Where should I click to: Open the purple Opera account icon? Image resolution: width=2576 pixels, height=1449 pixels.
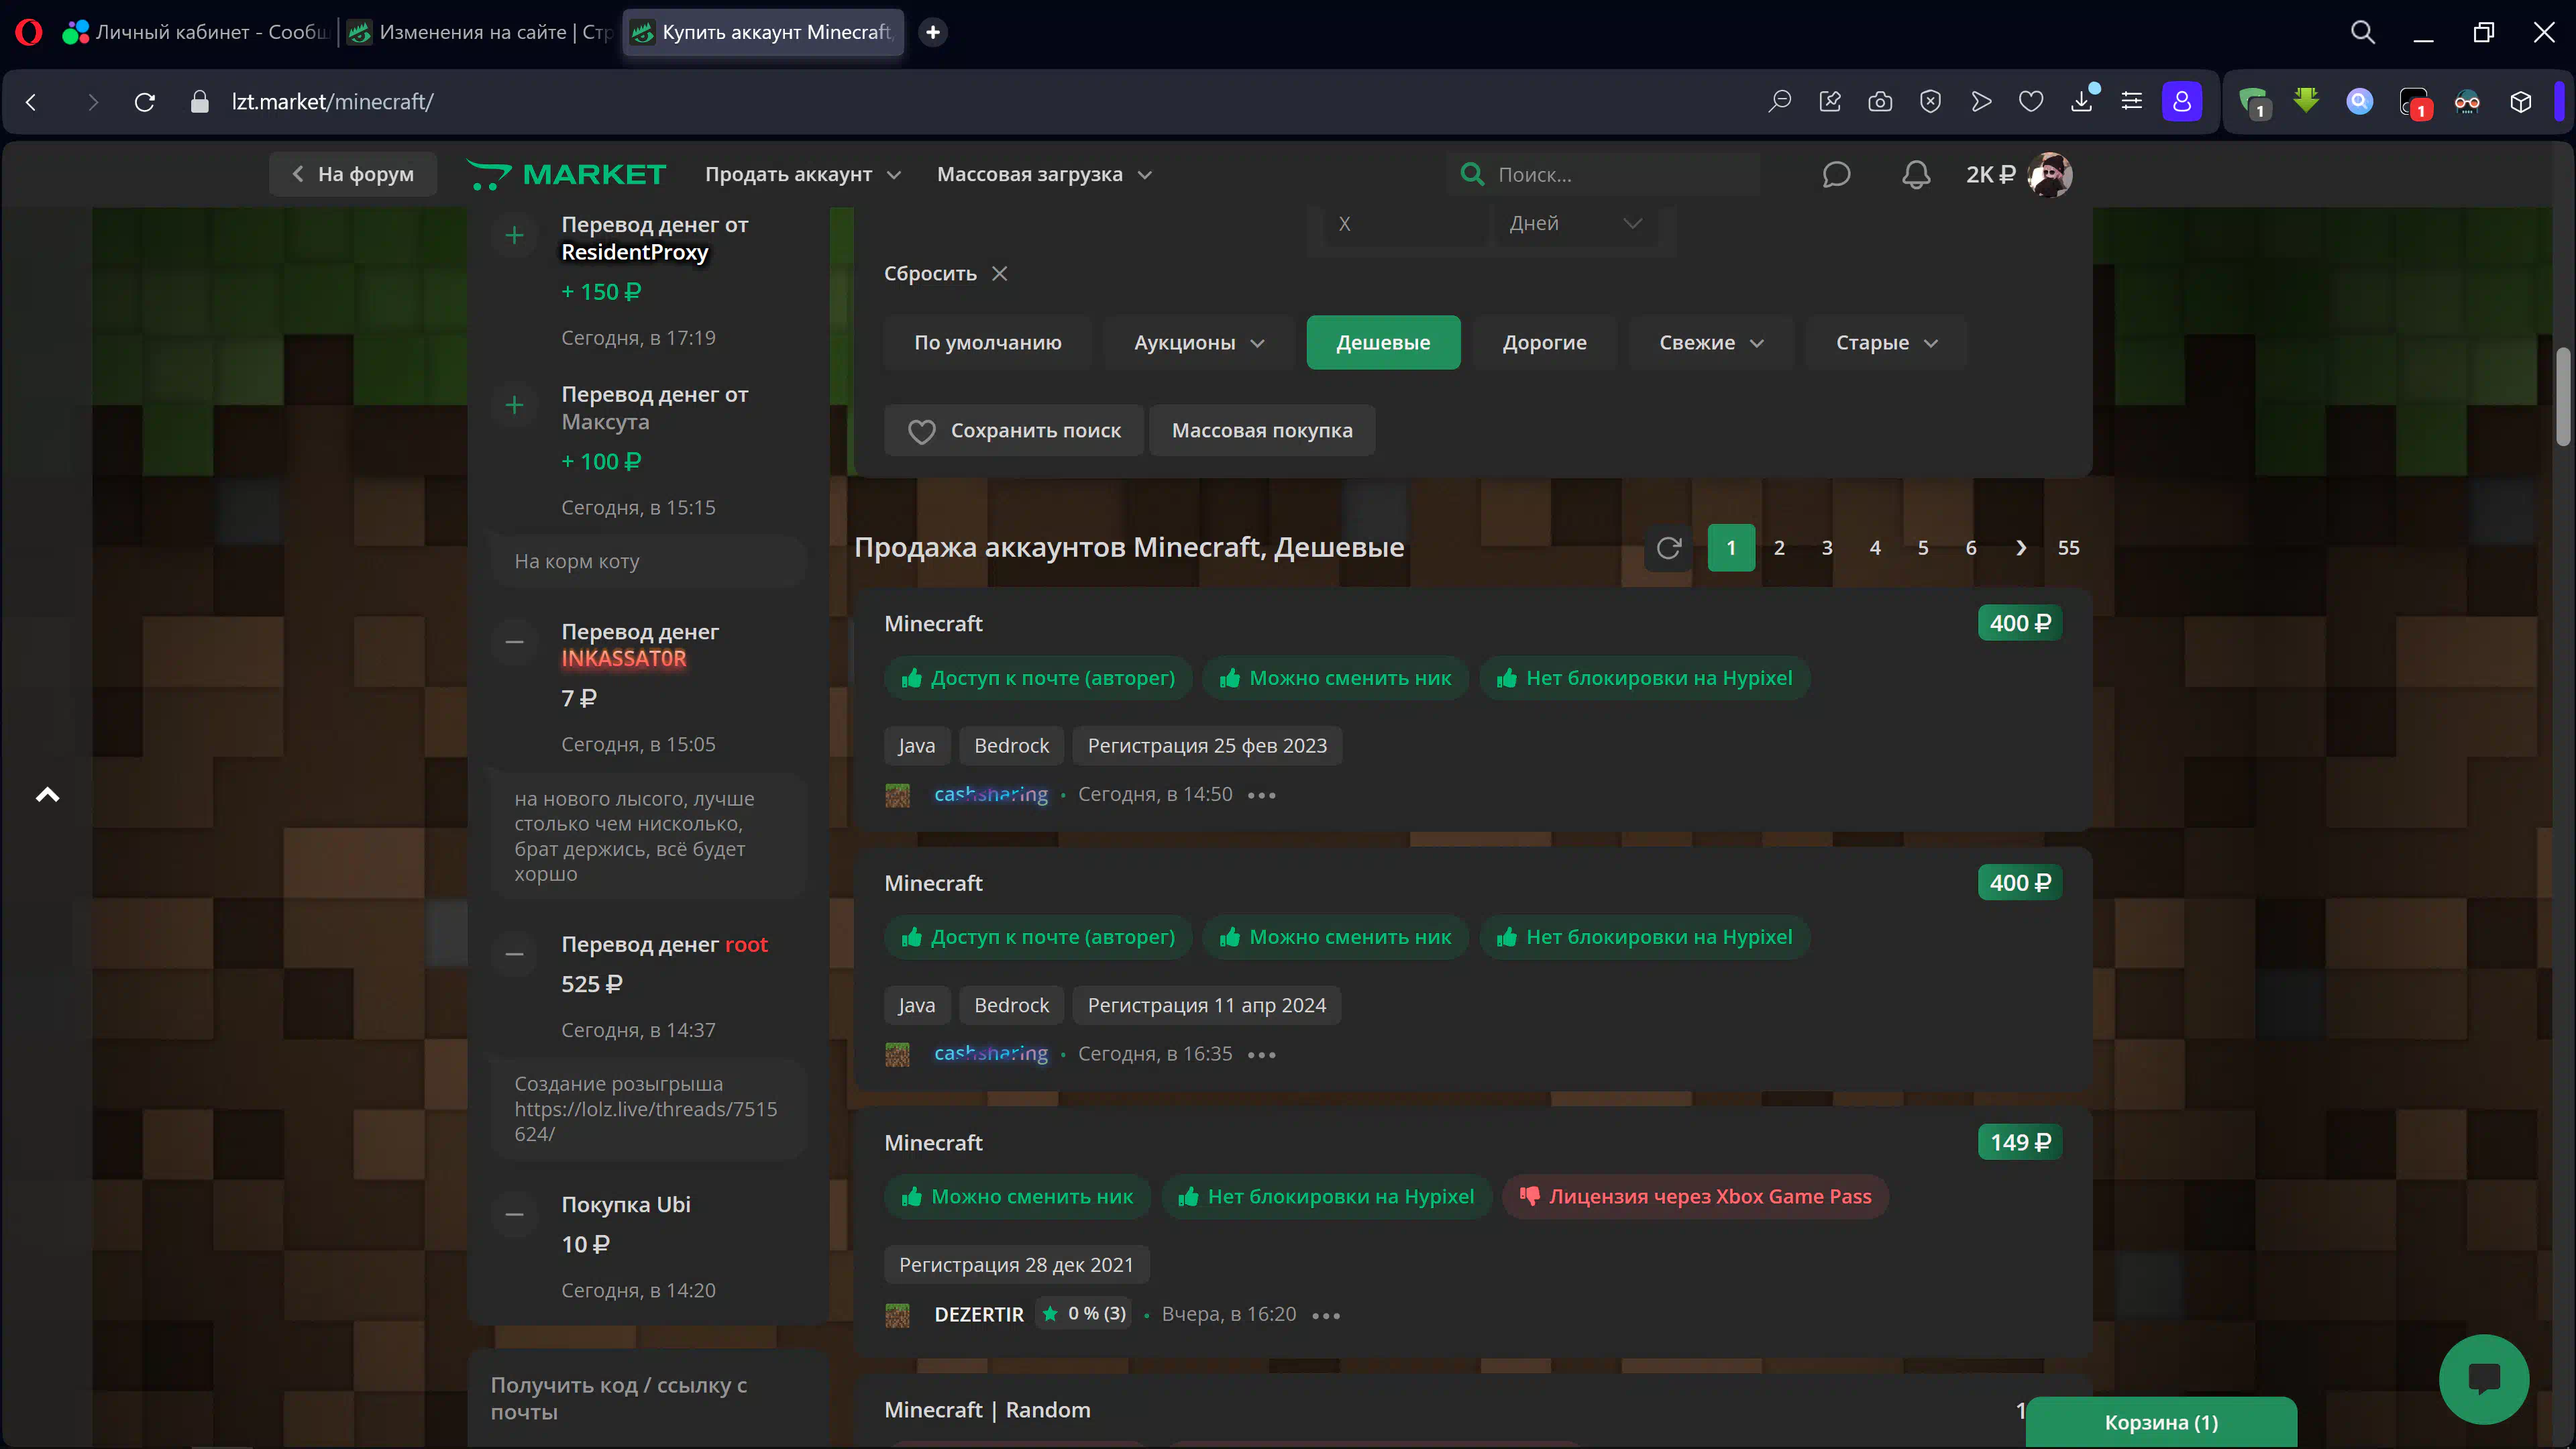click(x=2182, y=102)
